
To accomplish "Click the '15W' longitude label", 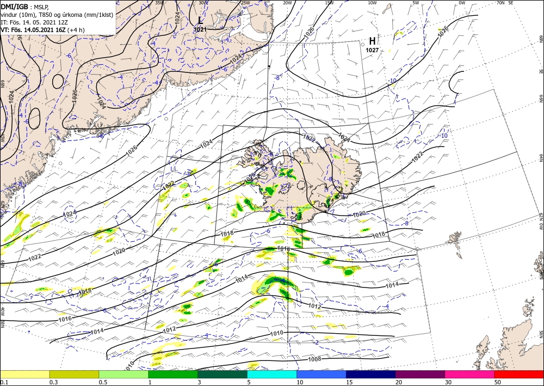I will 329,3.
